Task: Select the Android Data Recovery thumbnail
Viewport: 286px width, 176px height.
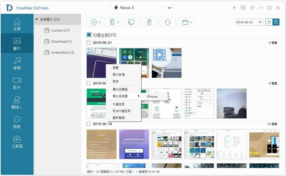Action: point(134,144)
